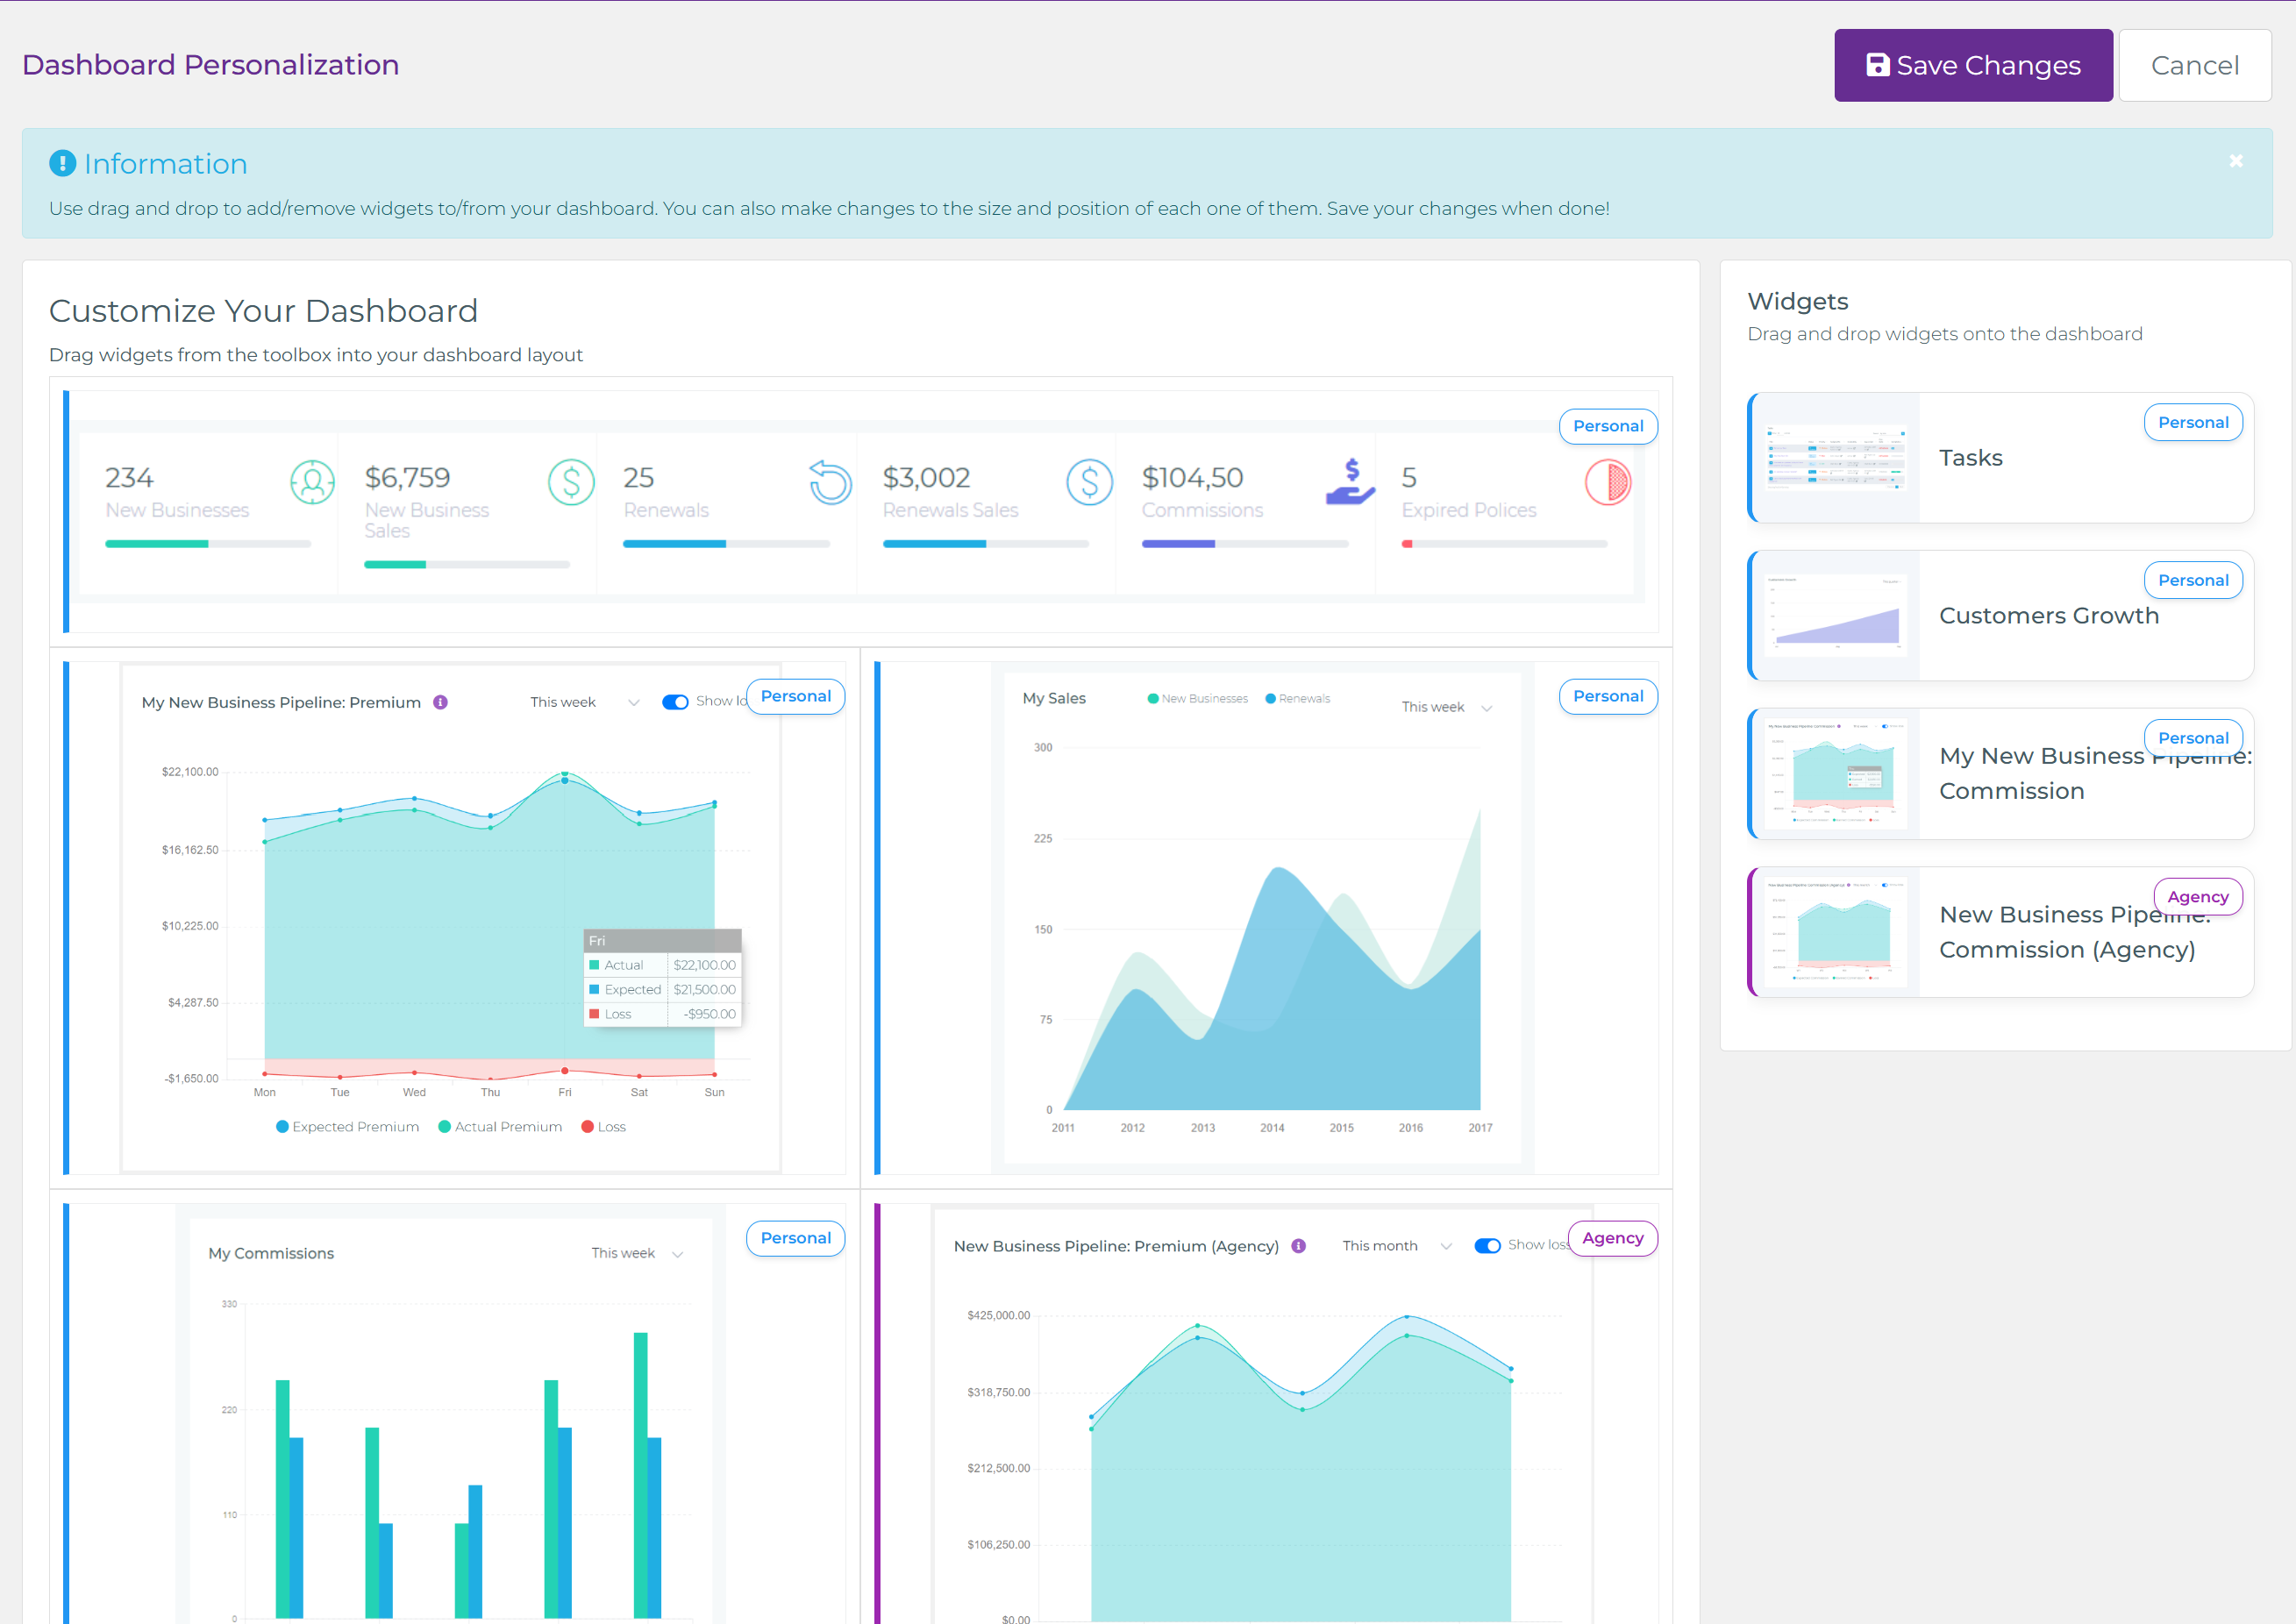Click the Agency badge on the Agency widget
This screenshot has width=2296, height=1624.
[x=1612, y=1238]
